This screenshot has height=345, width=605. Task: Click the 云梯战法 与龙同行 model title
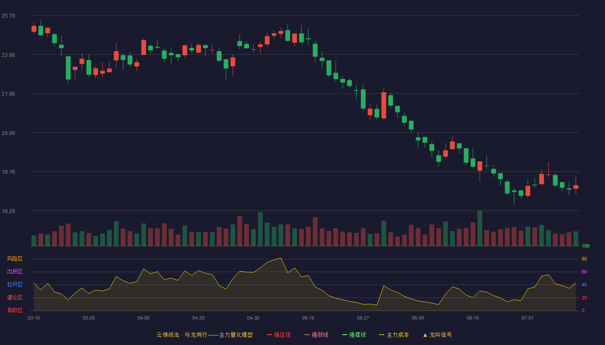(x=204, y=335)
